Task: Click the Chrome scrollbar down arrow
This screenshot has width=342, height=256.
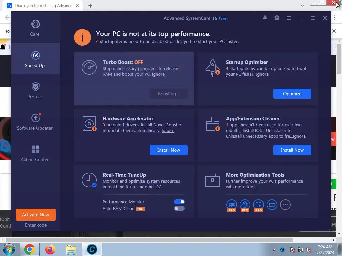Action: (x=339, y=234)
